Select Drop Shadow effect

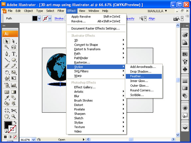pos(141,71)
